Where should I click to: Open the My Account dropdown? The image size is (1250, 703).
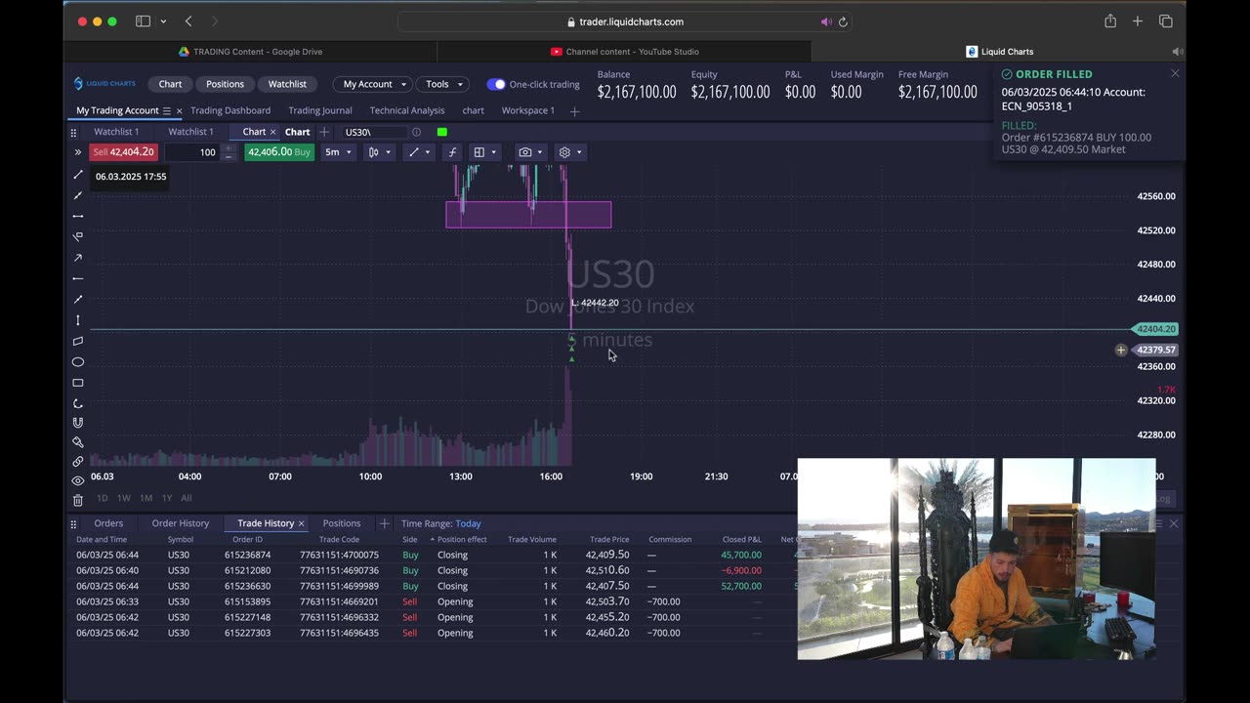pyautogui.click(x=374, y=84)
